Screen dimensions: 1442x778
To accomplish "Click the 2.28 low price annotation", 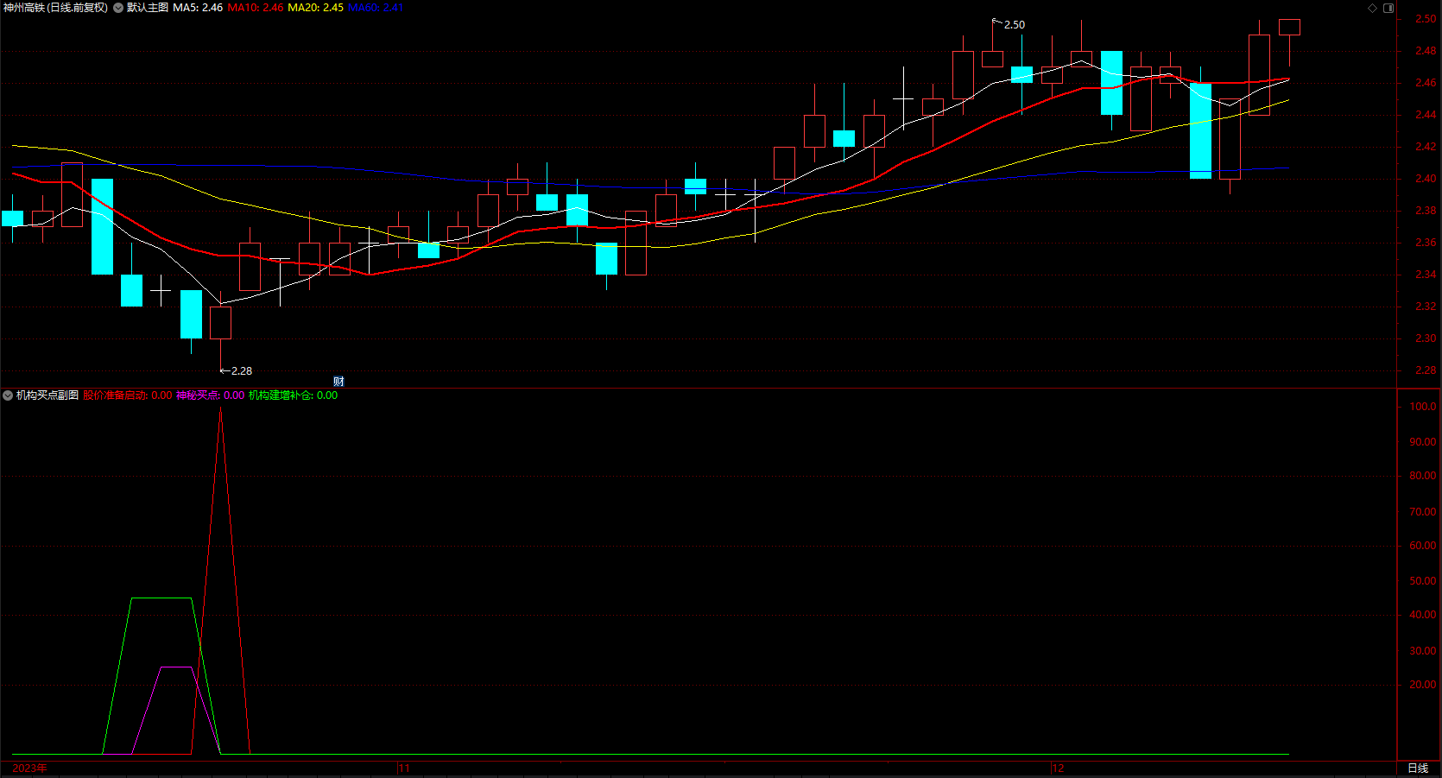I will click(242, 371).
